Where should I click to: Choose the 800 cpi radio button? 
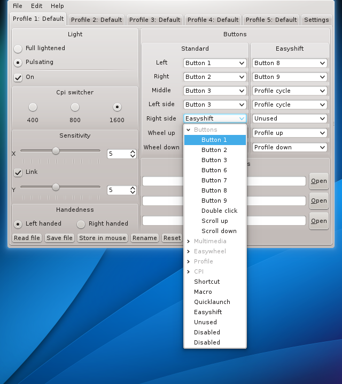pyautogui.click(x=75, y=107)
